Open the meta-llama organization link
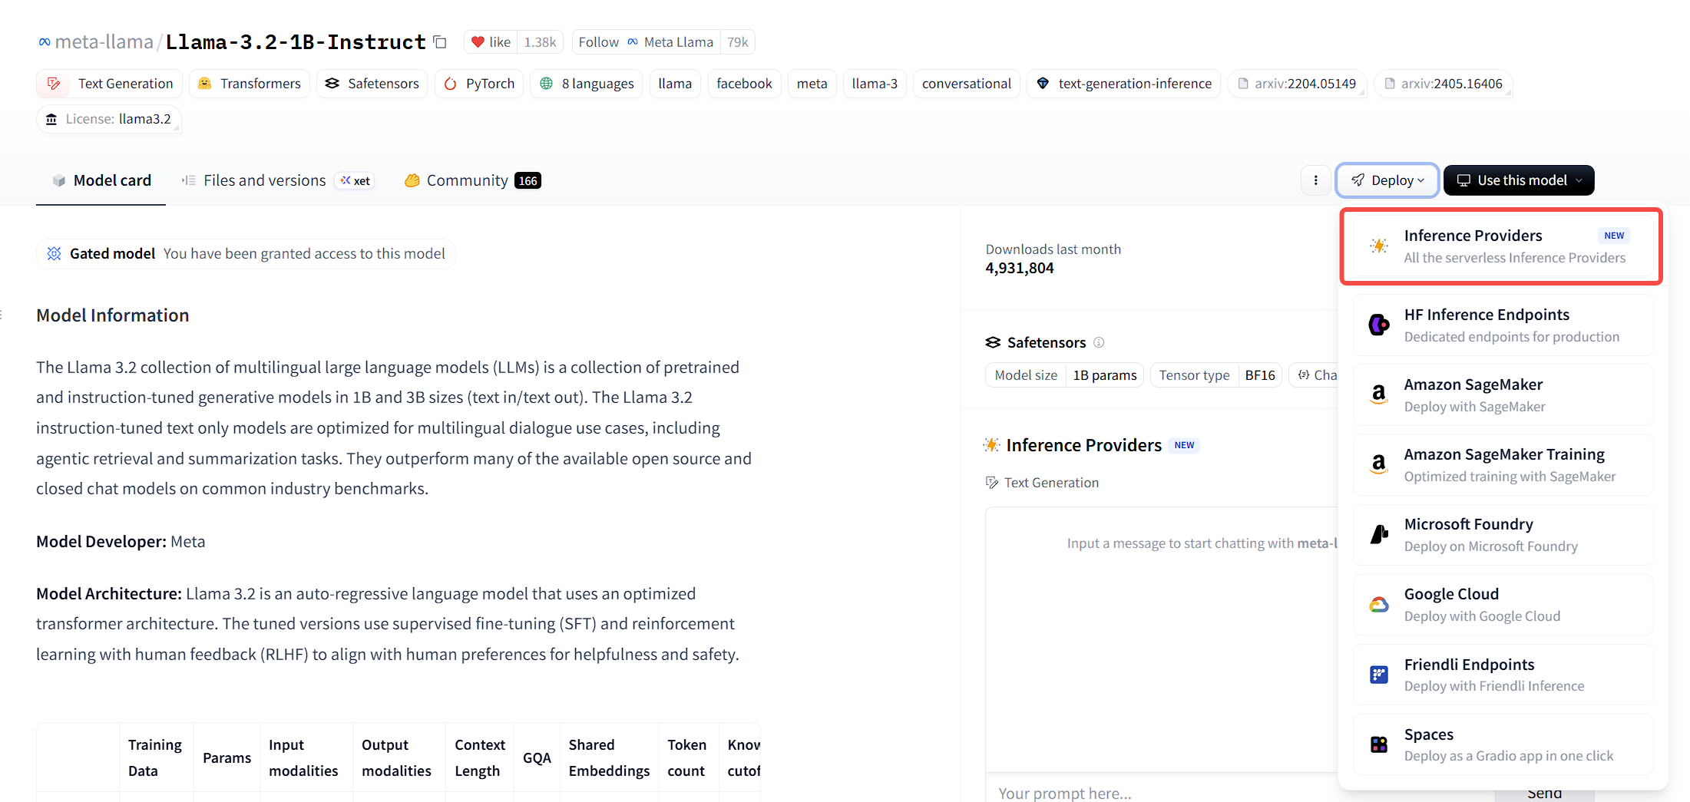 pyautogui.click(x=104, y=42)
